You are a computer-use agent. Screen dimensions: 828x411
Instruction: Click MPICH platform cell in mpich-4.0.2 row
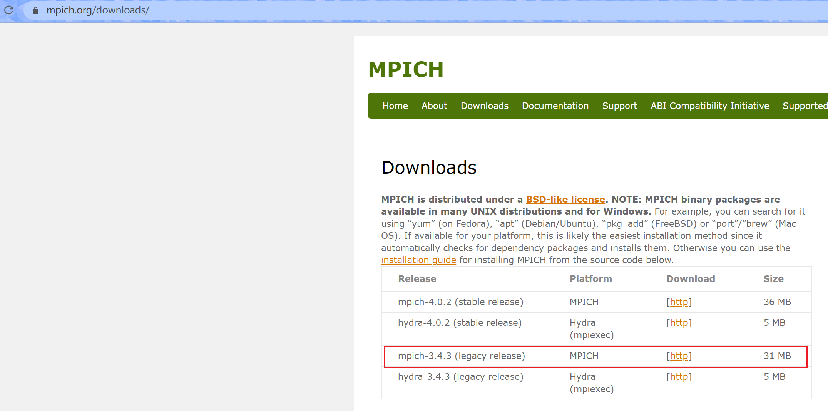point(584,302)
